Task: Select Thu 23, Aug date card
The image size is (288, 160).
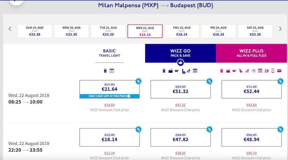Action: click(x=182, y=31)
